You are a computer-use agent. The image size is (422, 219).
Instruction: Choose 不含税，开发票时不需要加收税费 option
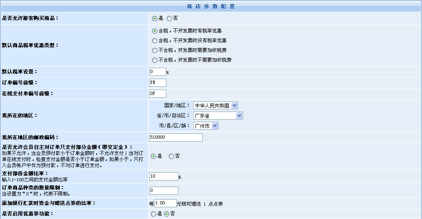tap(154, 60)
